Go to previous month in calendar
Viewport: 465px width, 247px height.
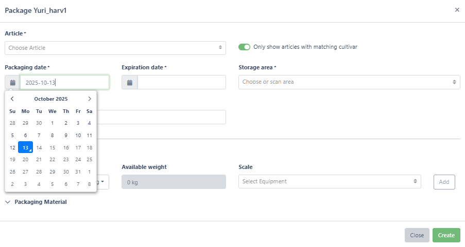tap(12, 99)
